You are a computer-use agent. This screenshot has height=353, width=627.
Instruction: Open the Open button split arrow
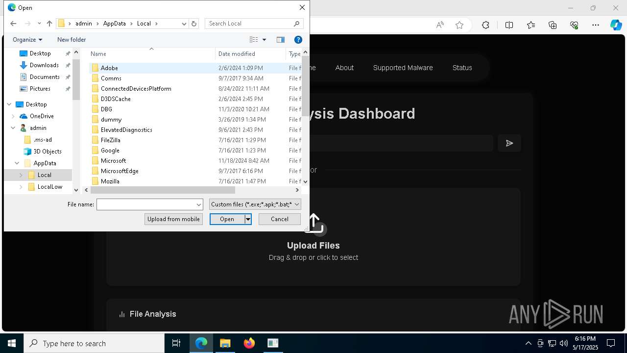(248, 219)
